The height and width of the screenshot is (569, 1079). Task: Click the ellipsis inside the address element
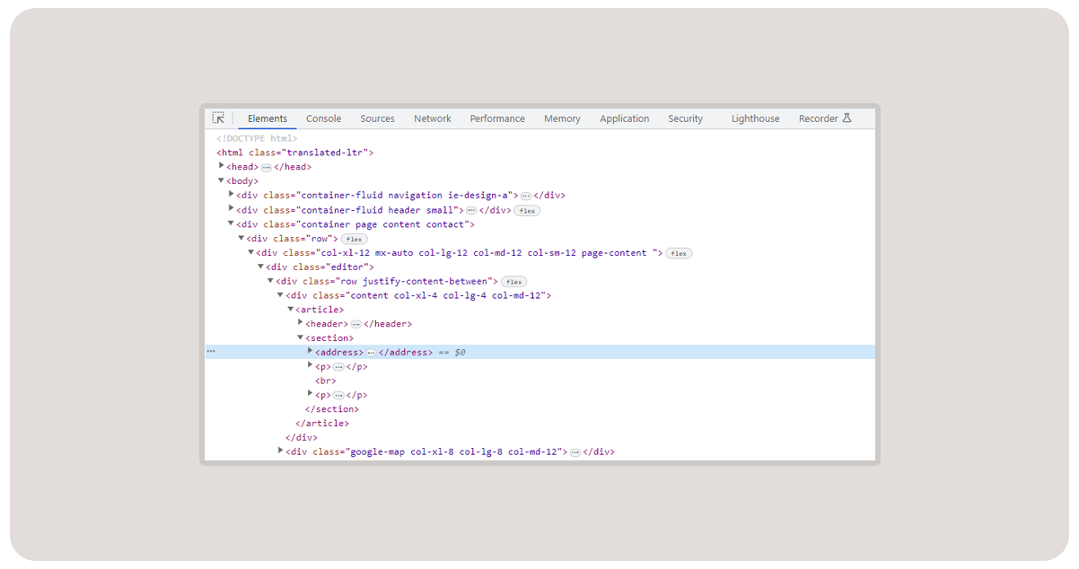pos(371,351)
